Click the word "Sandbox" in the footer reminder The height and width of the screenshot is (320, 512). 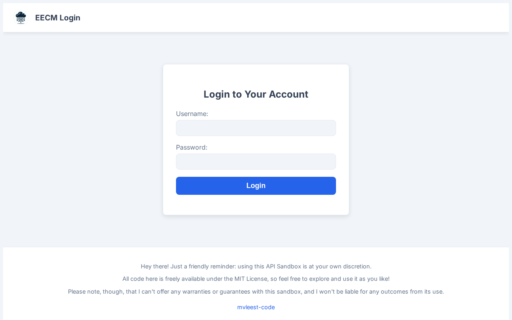(289, 266)
